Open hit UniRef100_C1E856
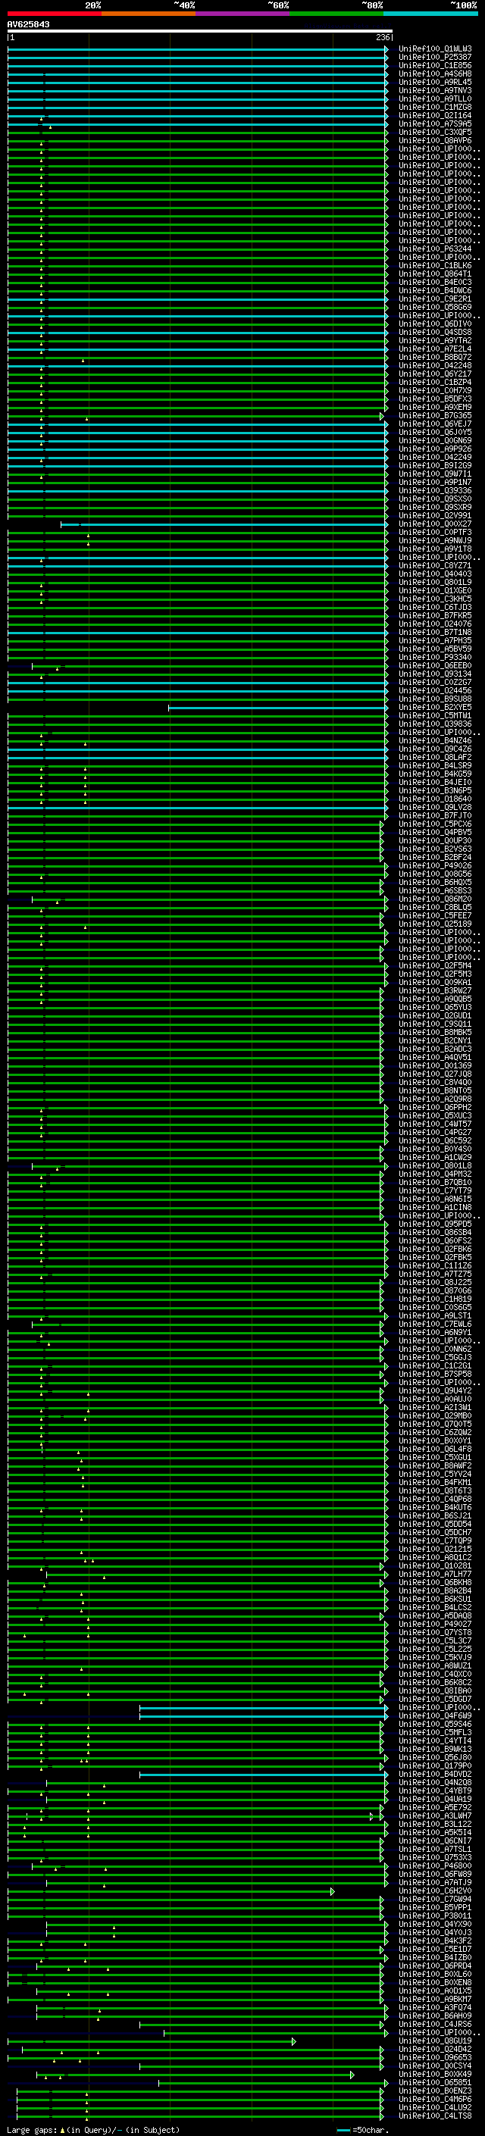Screen dimensions: 485x2136 coord(434,65)
